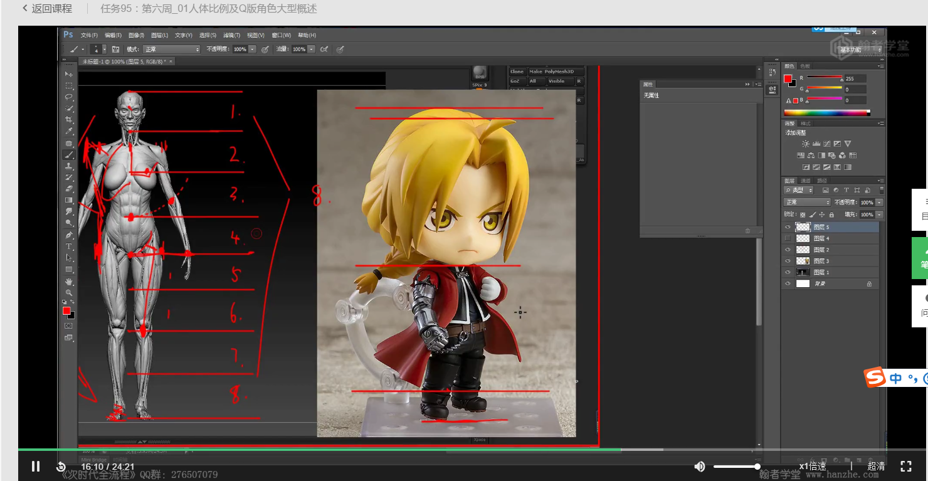
Task: Open the 文件(F) menu
Action: pyautogui.click(x=89, y=35)
